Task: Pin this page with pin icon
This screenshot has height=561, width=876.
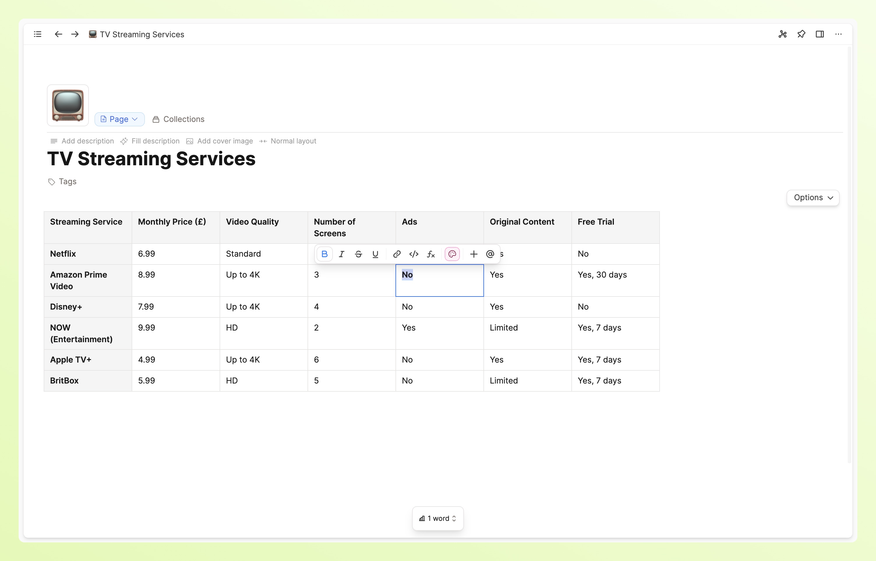Action: 801,34
